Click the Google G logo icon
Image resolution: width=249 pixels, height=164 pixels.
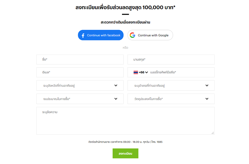click(x=133, y=35)
